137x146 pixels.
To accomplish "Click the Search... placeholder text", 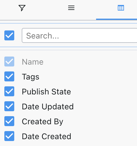I will coord(42,36).
